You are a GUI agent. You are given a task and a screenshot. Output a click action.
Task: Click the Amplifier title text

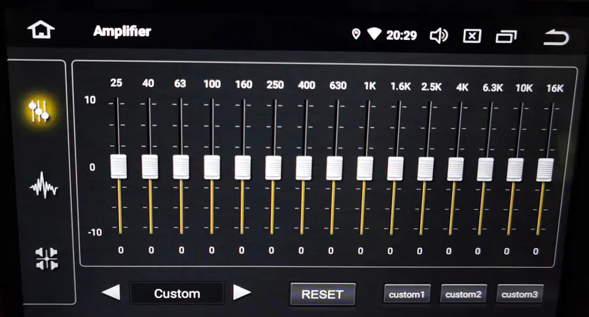tap(122, 31)
